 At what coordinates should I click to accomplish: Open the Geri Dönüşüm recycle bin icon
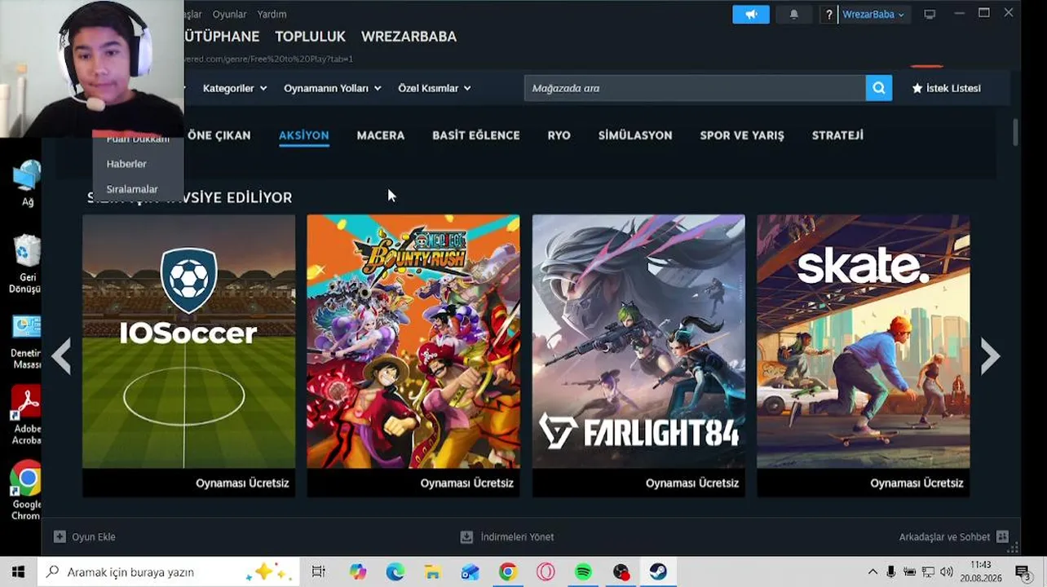tap(27, 263)
